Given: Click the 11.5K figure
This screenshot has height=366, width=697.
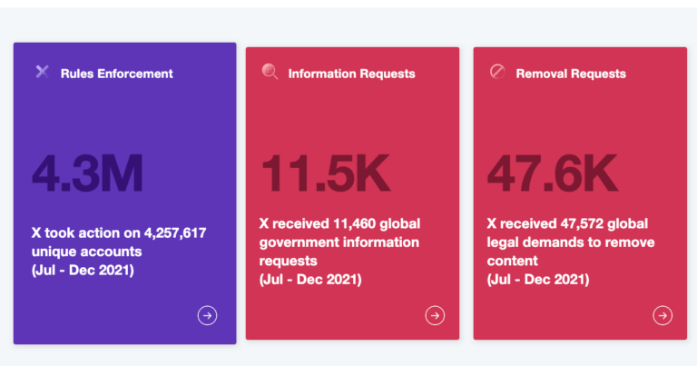Looking at the screenshot, I should click(326, 173).
